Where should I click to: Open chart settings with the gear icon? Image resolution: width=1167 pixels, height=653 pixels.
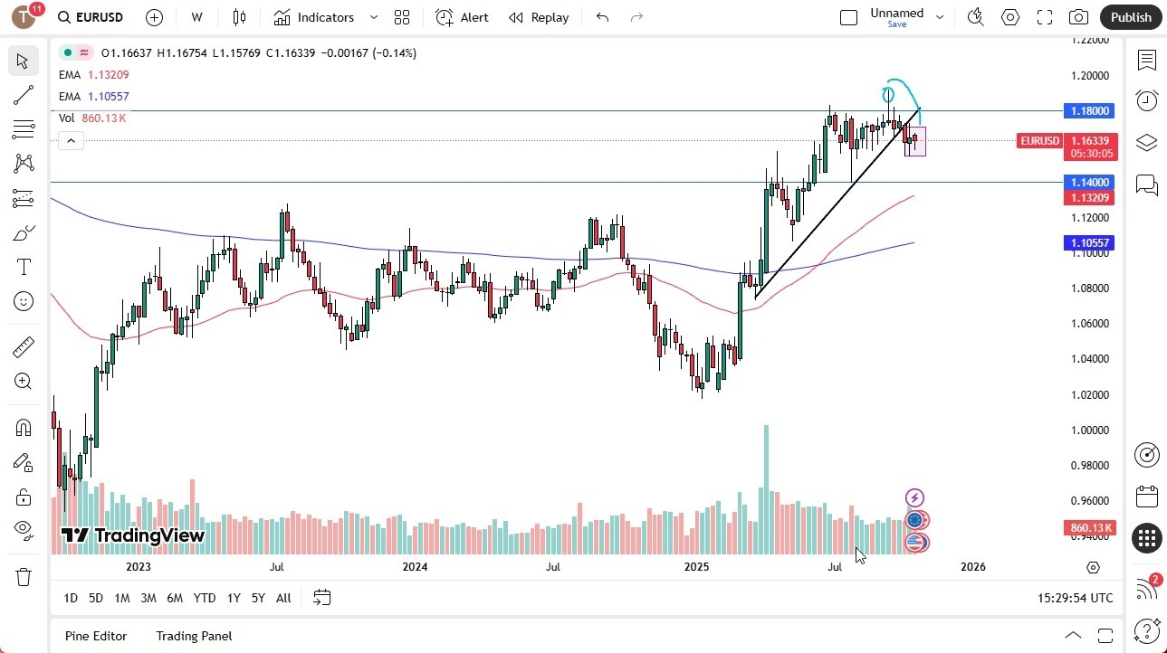tap(1009, 16)
